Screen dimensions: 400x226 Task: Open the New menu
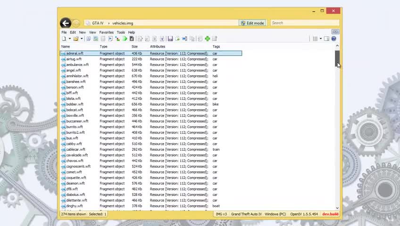point(82,32)
